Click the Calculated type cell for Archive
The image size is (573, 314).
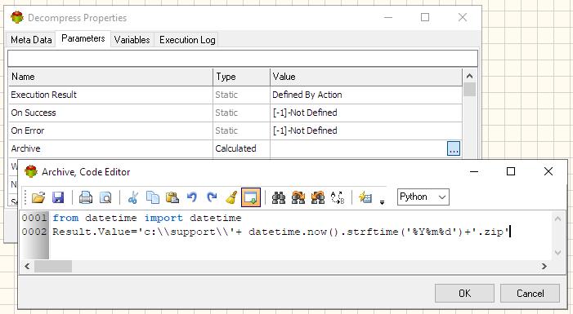[x=241, y=148]
